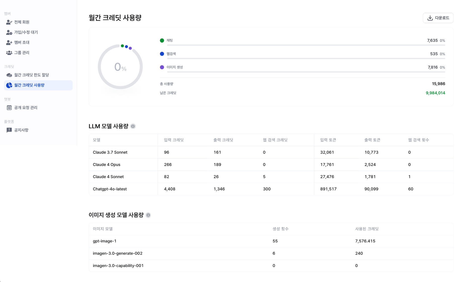Click the purple 이미지 생성 legend dot
Screen dimensions: 465x282
162,67
